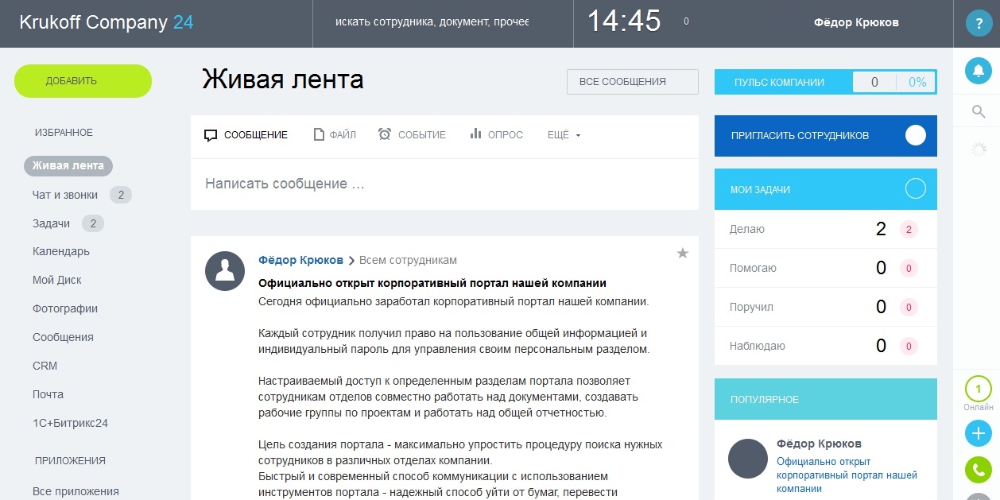Click the blue plus icon in sidebar
The width and height of the screenshot is (1000, 500).
[979, 433]
